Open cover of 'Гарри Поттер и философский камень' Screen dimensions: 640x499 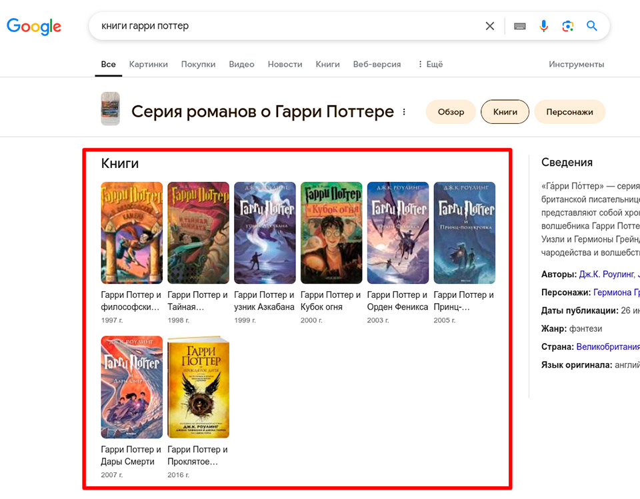click(x=132, y=233)
